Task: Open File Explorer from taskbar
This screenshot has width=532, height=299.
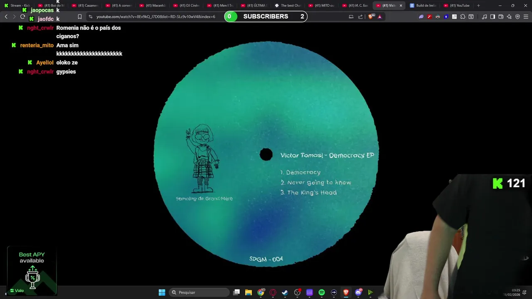Action: pos(249,292)
